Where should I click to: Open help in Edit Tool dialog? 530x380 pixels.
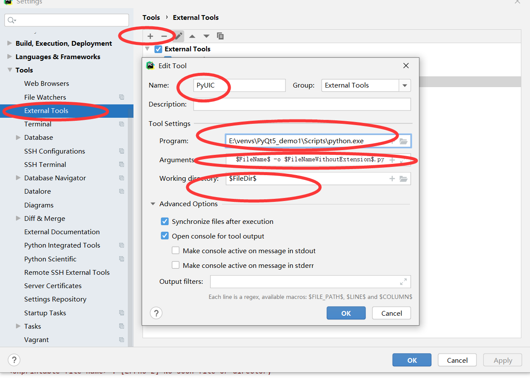click(156, 313)
